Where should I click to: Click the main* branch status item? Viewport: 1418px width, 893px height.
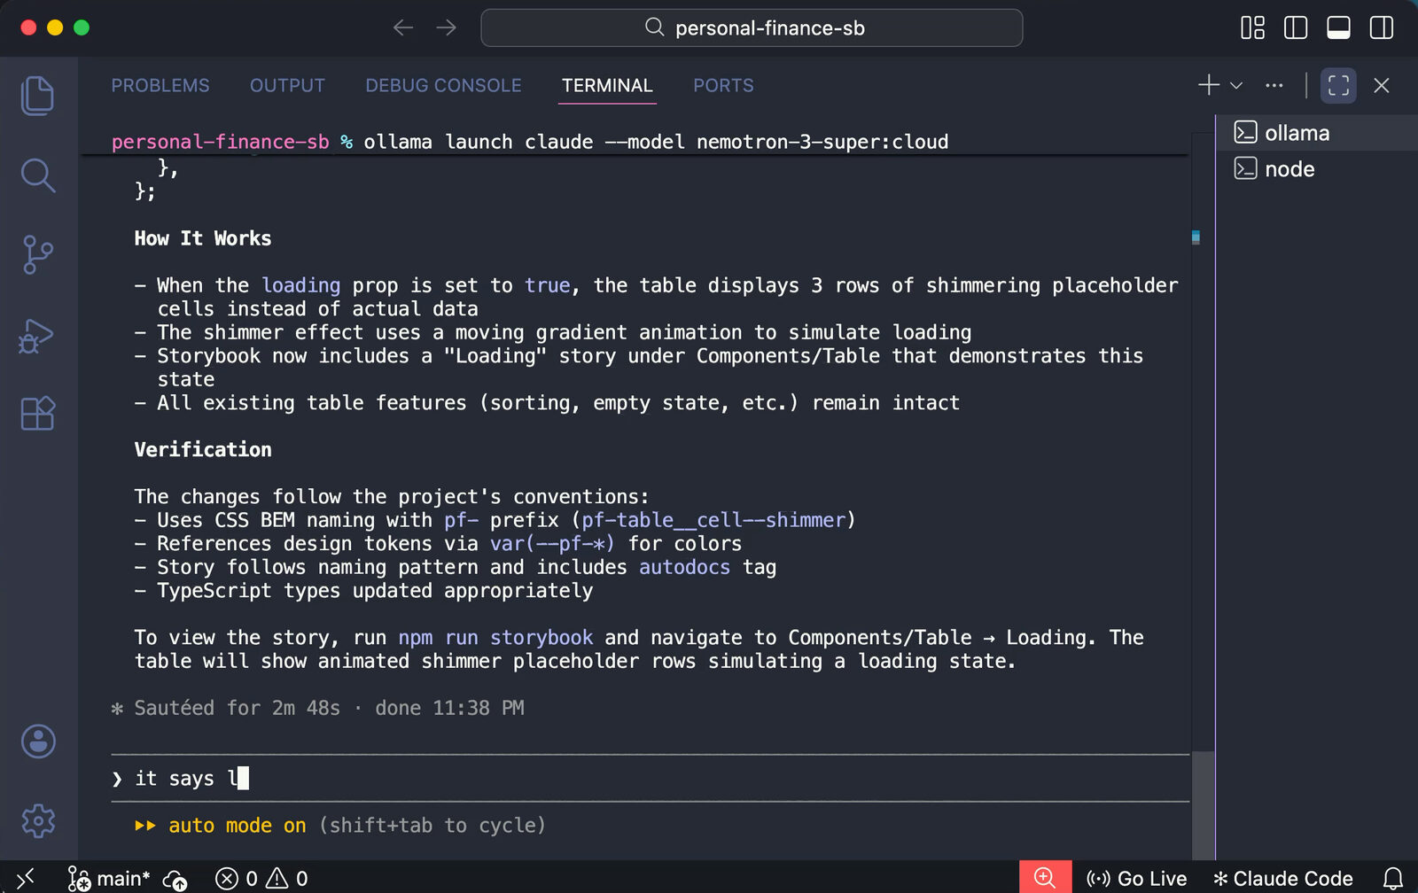pos(109,878)
